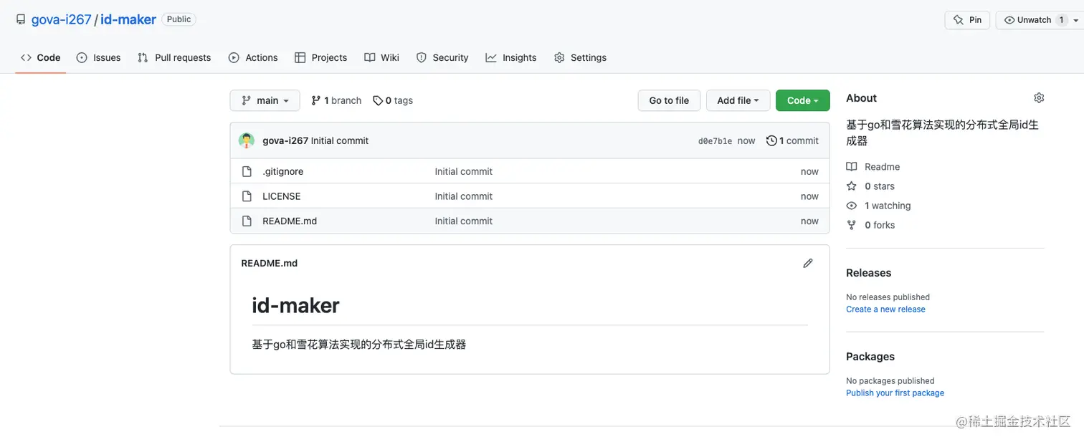1084x442 pixels.
Task: Go to the Actions tab
Action: tap(253, 57)
